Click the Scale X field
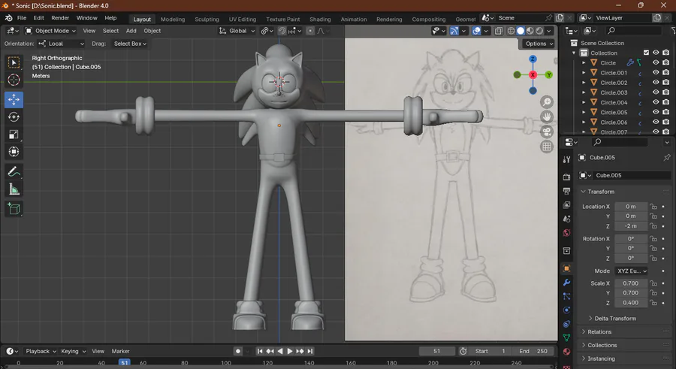 631,283
